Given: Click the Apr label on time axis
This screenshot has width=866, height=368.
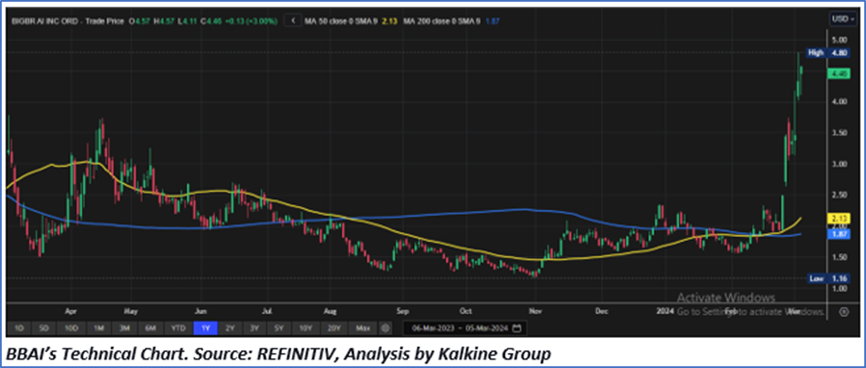Looking at the screenshot, I should coord(71,311).
